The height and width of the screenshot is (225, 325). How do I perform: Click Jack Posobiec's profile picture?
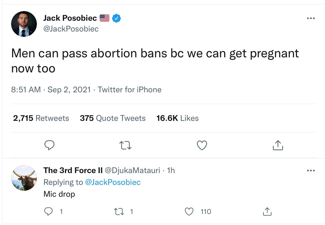24,24
